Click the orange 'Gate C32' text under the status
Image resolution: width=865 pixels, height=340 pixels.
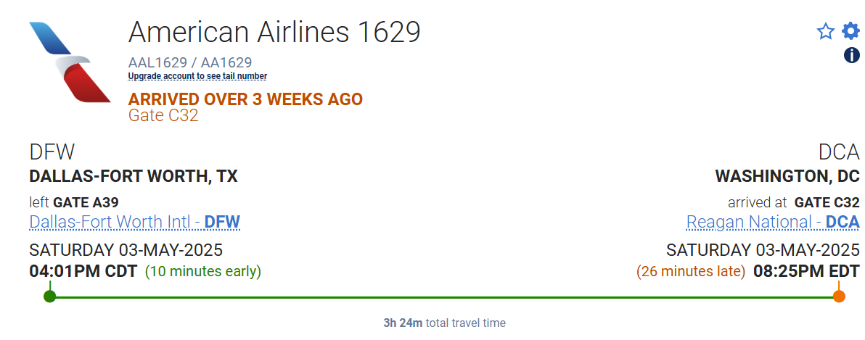click(x=163, y=115)
